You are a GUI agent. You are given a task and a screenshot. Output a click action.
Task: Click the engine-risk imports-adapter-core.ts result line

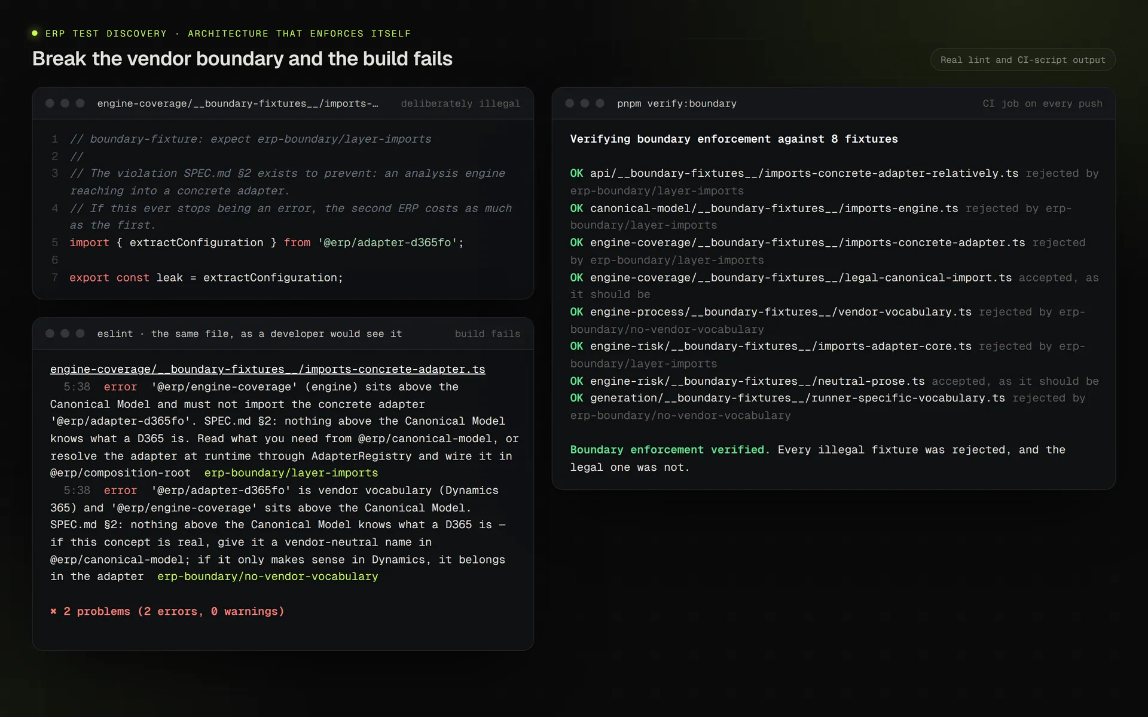click(x=828, y=355)
